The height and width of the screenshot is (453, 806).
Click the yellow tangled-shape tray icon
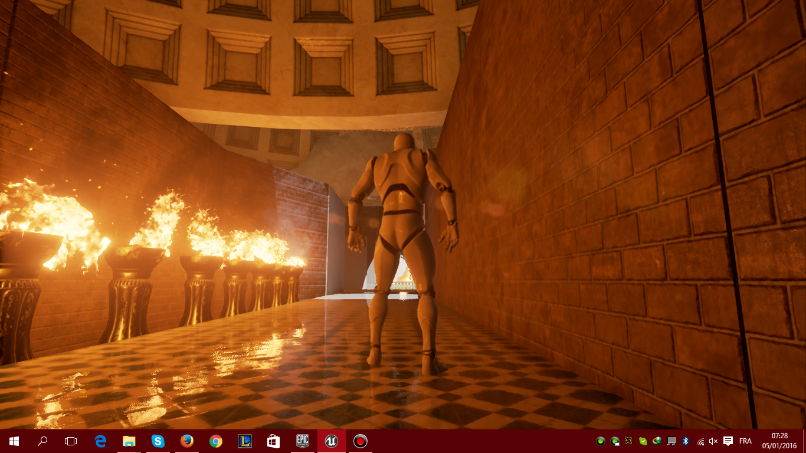click(x=629, y=441)
